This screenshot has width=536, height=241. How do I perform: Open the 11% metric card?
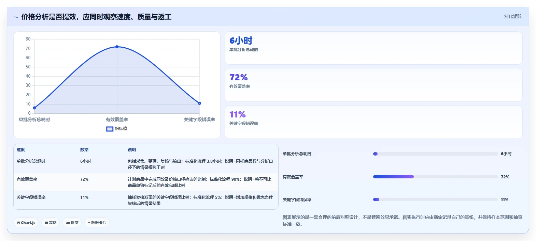[x=373, y=122]
